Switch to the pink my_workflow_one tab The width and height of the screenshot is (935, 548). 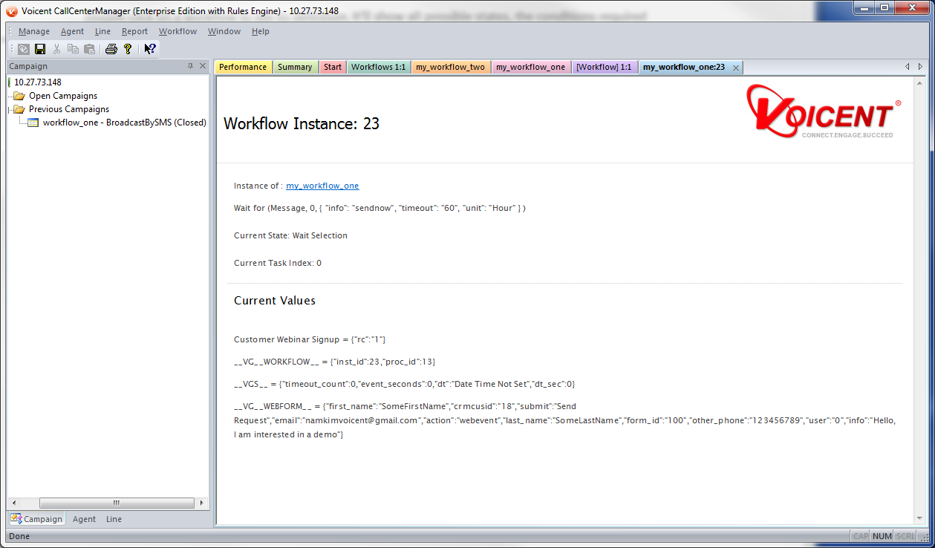[x=530, y=67]
